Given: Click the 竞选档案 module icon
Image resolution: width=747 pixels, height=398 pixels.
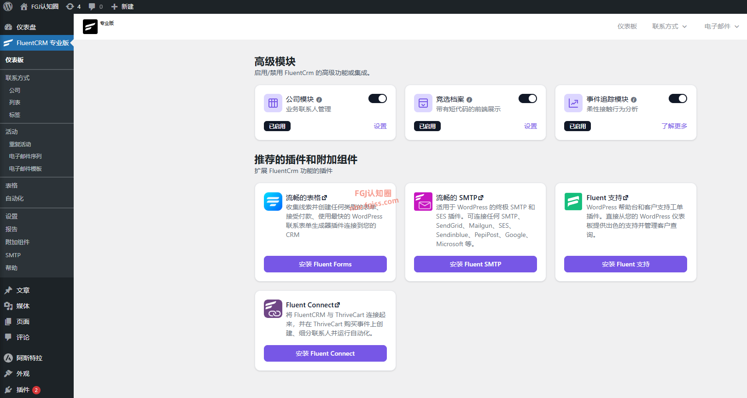Looking at the screenshot, I should (x=423, y=103).
